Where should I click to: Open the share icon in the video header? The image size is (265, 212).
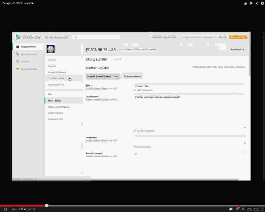257,3
